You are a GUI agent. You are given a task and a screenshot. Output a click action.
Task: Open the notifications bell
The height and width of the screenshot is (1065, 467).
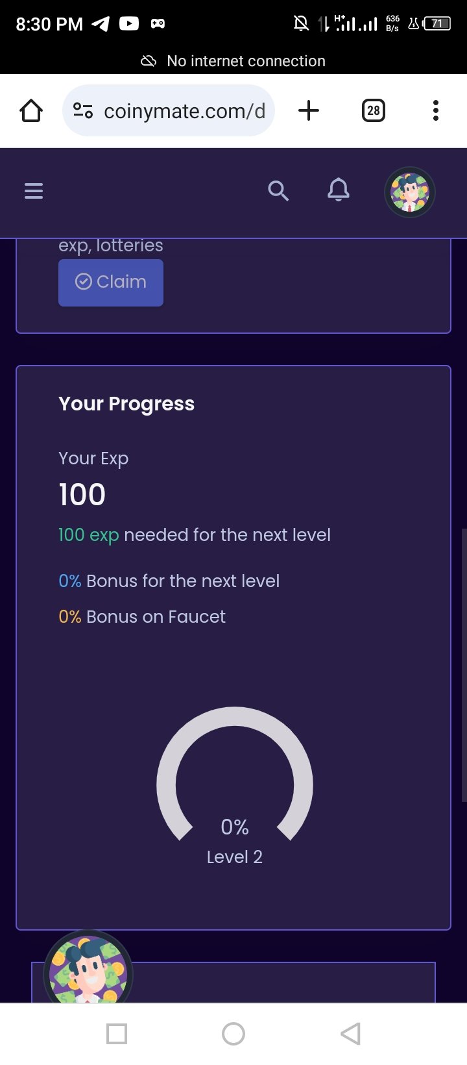coord(339,190)
